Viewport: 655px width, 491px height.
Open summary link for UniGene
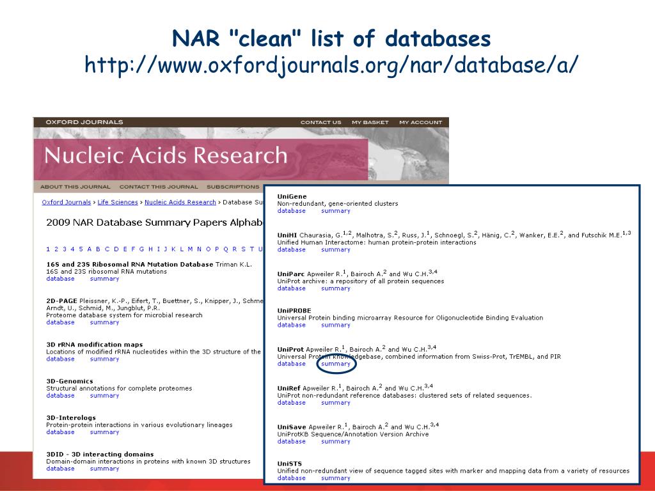335,211
